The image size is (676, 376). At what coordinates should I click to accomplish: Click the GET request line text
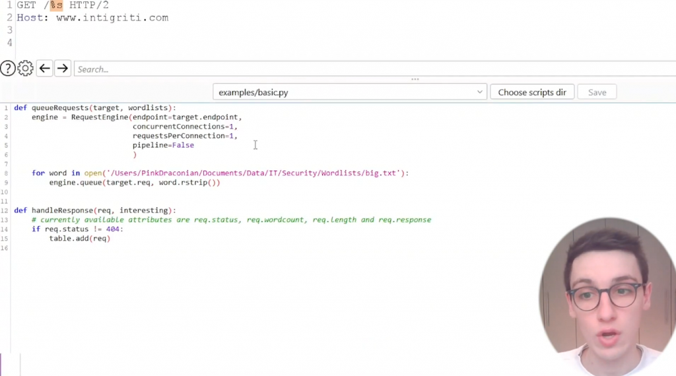pyautogui.click(x=63, y=5)
